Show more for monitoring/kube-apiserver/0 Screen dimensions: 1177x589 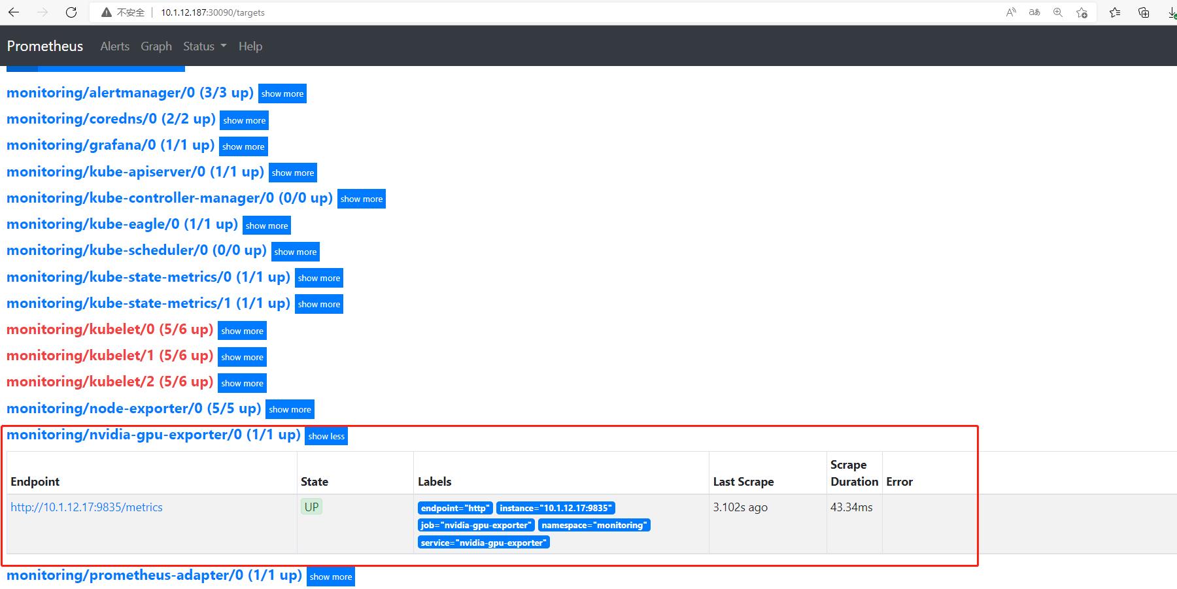coord(293,173)
